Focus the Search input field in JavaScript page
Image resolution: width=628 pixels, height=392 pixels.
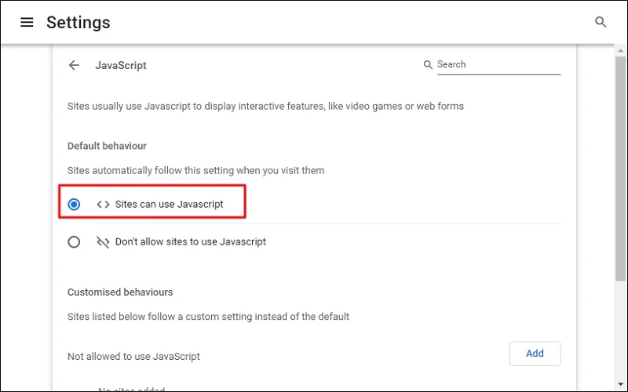[498, 64]
